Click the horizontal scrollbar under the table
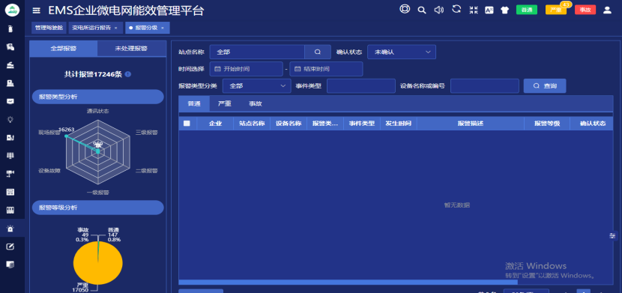The height and width of the screenshot is (293, 622). (348, 283)
